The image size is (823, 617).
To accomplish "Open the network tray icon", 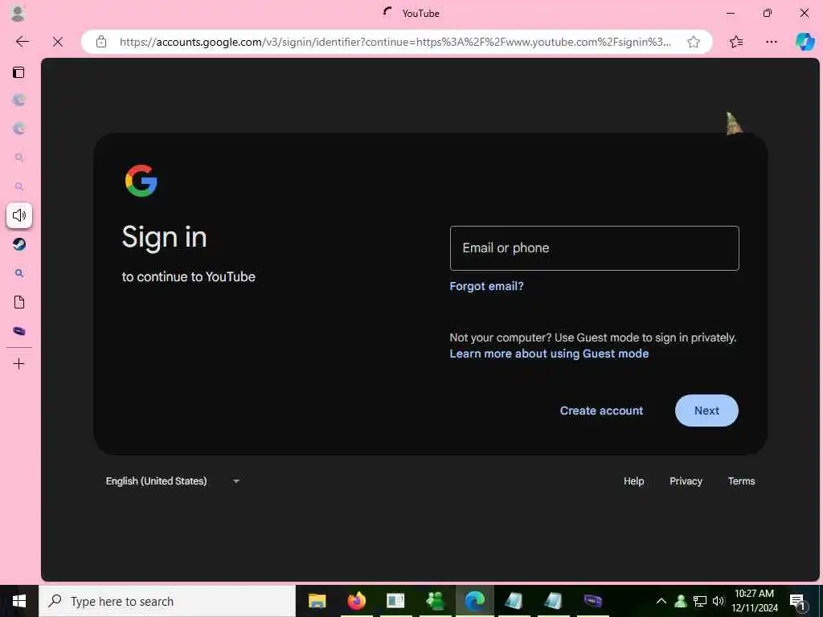I will [700, 601].
